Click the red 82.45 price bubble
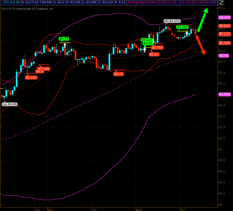 [118, 74]
